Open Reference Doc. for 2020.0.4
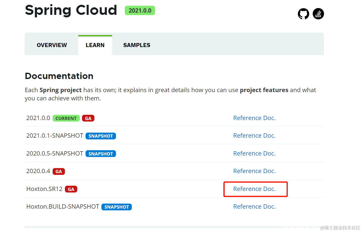 coord(254,171)
